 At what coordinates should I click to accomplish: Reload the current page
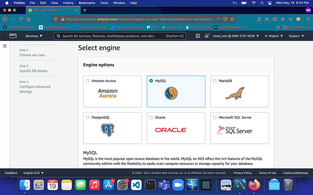coord(21,19)
